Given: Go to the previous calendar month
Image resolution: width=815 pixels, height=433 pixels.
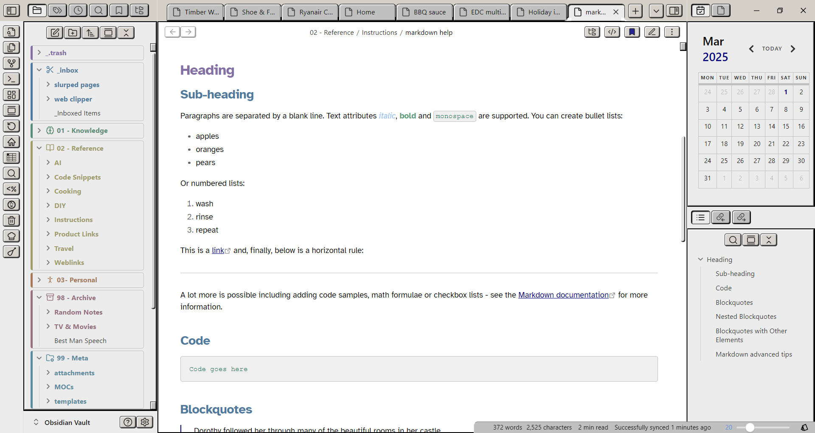Looking at the screenshot, I should coord(751,49).
